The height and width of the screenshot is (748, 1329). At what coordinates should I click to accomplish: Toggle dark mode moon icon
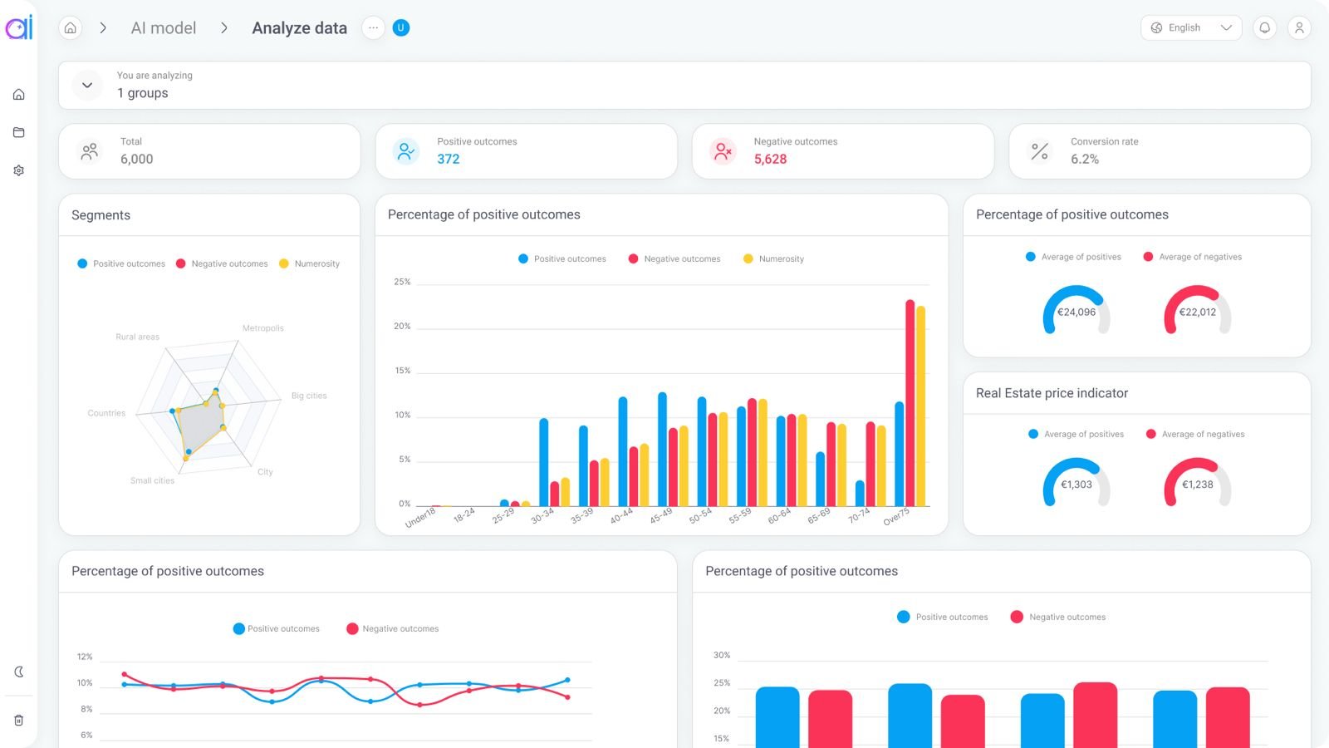19,672
